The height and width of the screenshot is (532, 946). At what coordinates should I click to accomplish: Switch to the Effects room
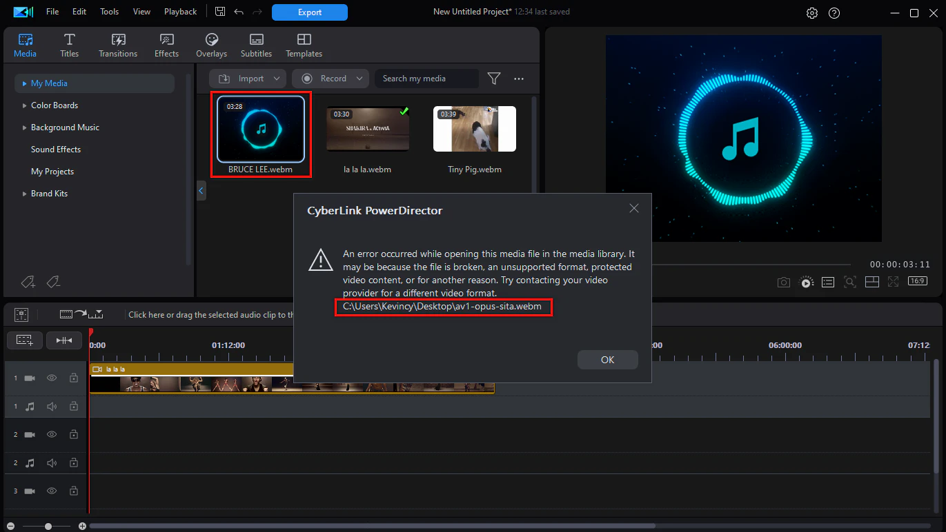pyautogui.click(x=166, y=45)
